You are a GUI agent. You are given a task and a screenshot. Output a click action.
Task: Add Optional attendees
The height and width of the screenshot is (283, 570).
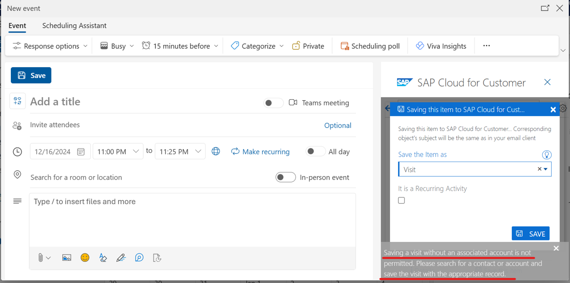coord(337,125)
